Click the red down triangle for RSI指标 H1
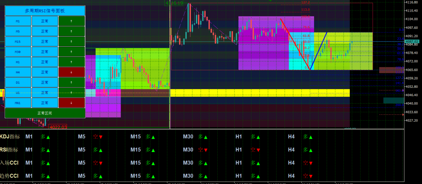 tap(258, 150)
